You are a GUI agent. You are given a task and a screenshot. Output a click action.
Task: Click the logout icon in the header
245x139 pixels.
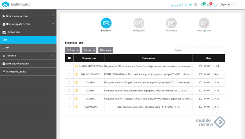pos(216,5)
